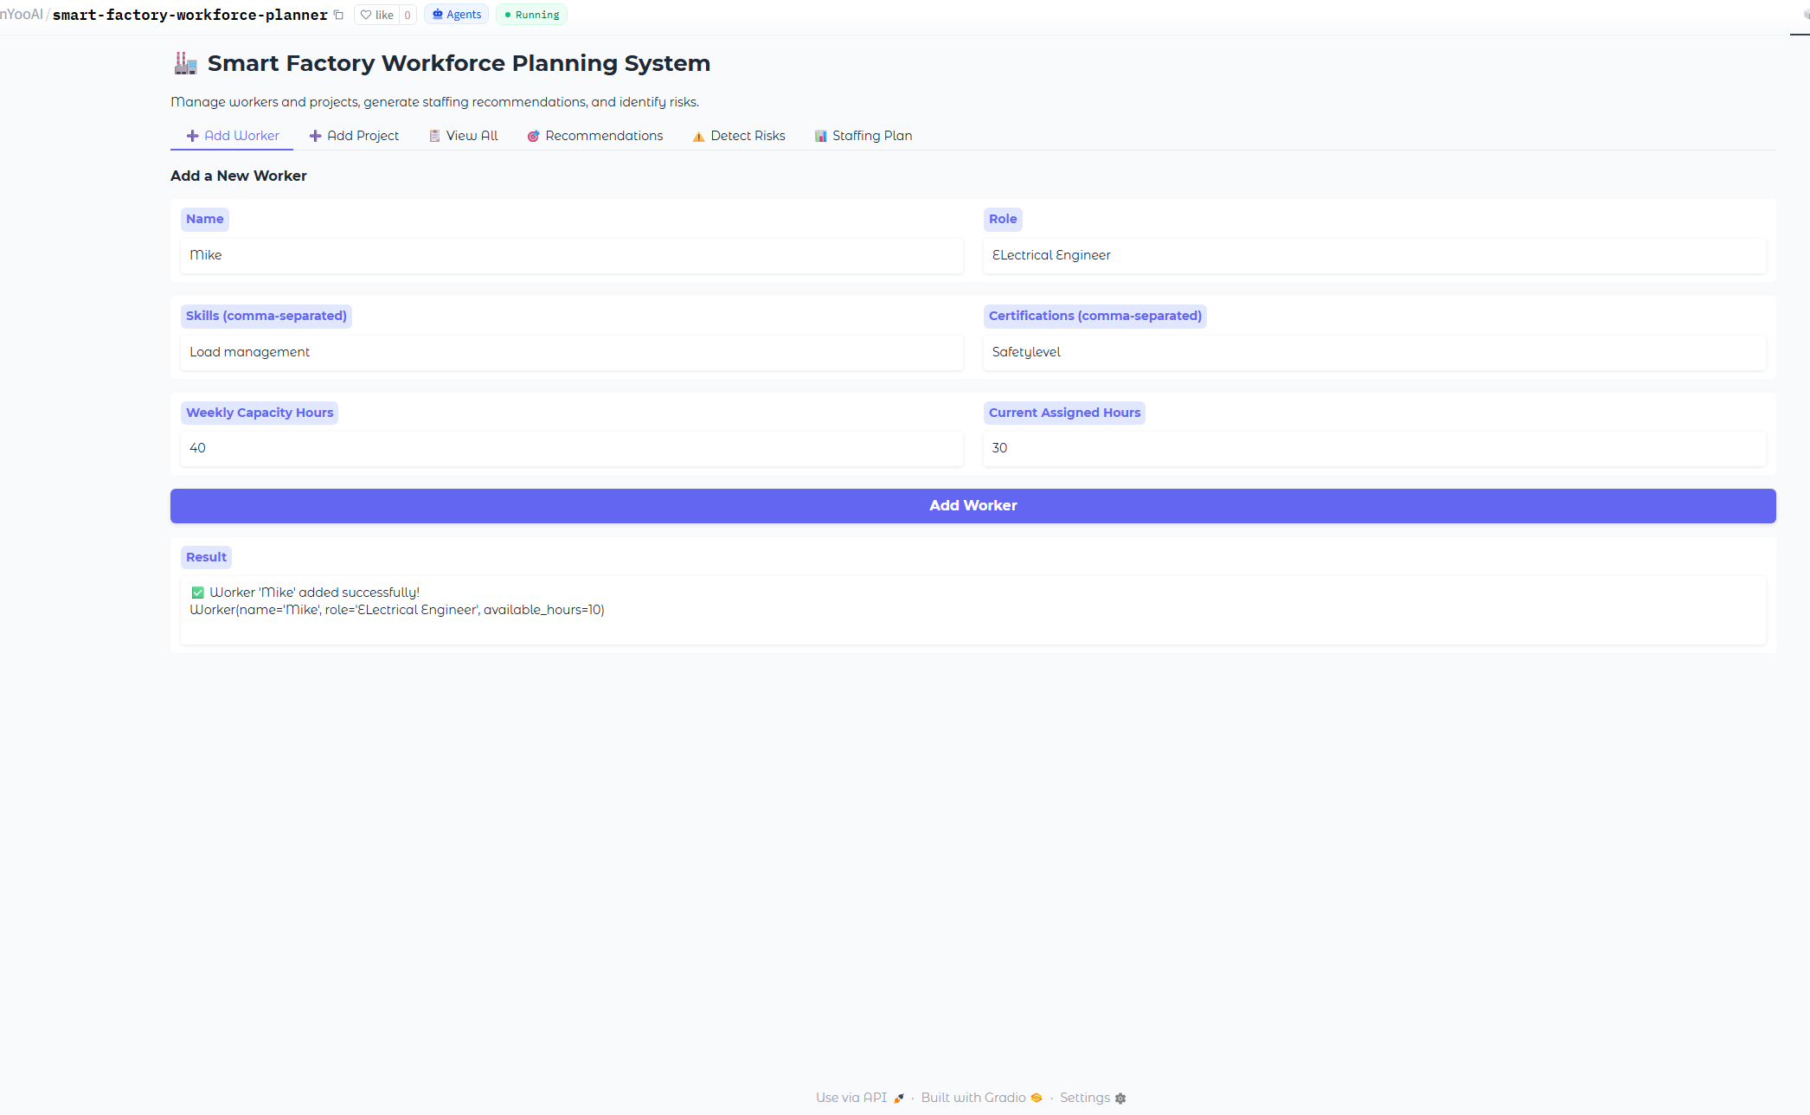1810x1115 pixels.
Task: Open the smart-factory-workforce-planner repository link
Action: click(x=190, y=15)
